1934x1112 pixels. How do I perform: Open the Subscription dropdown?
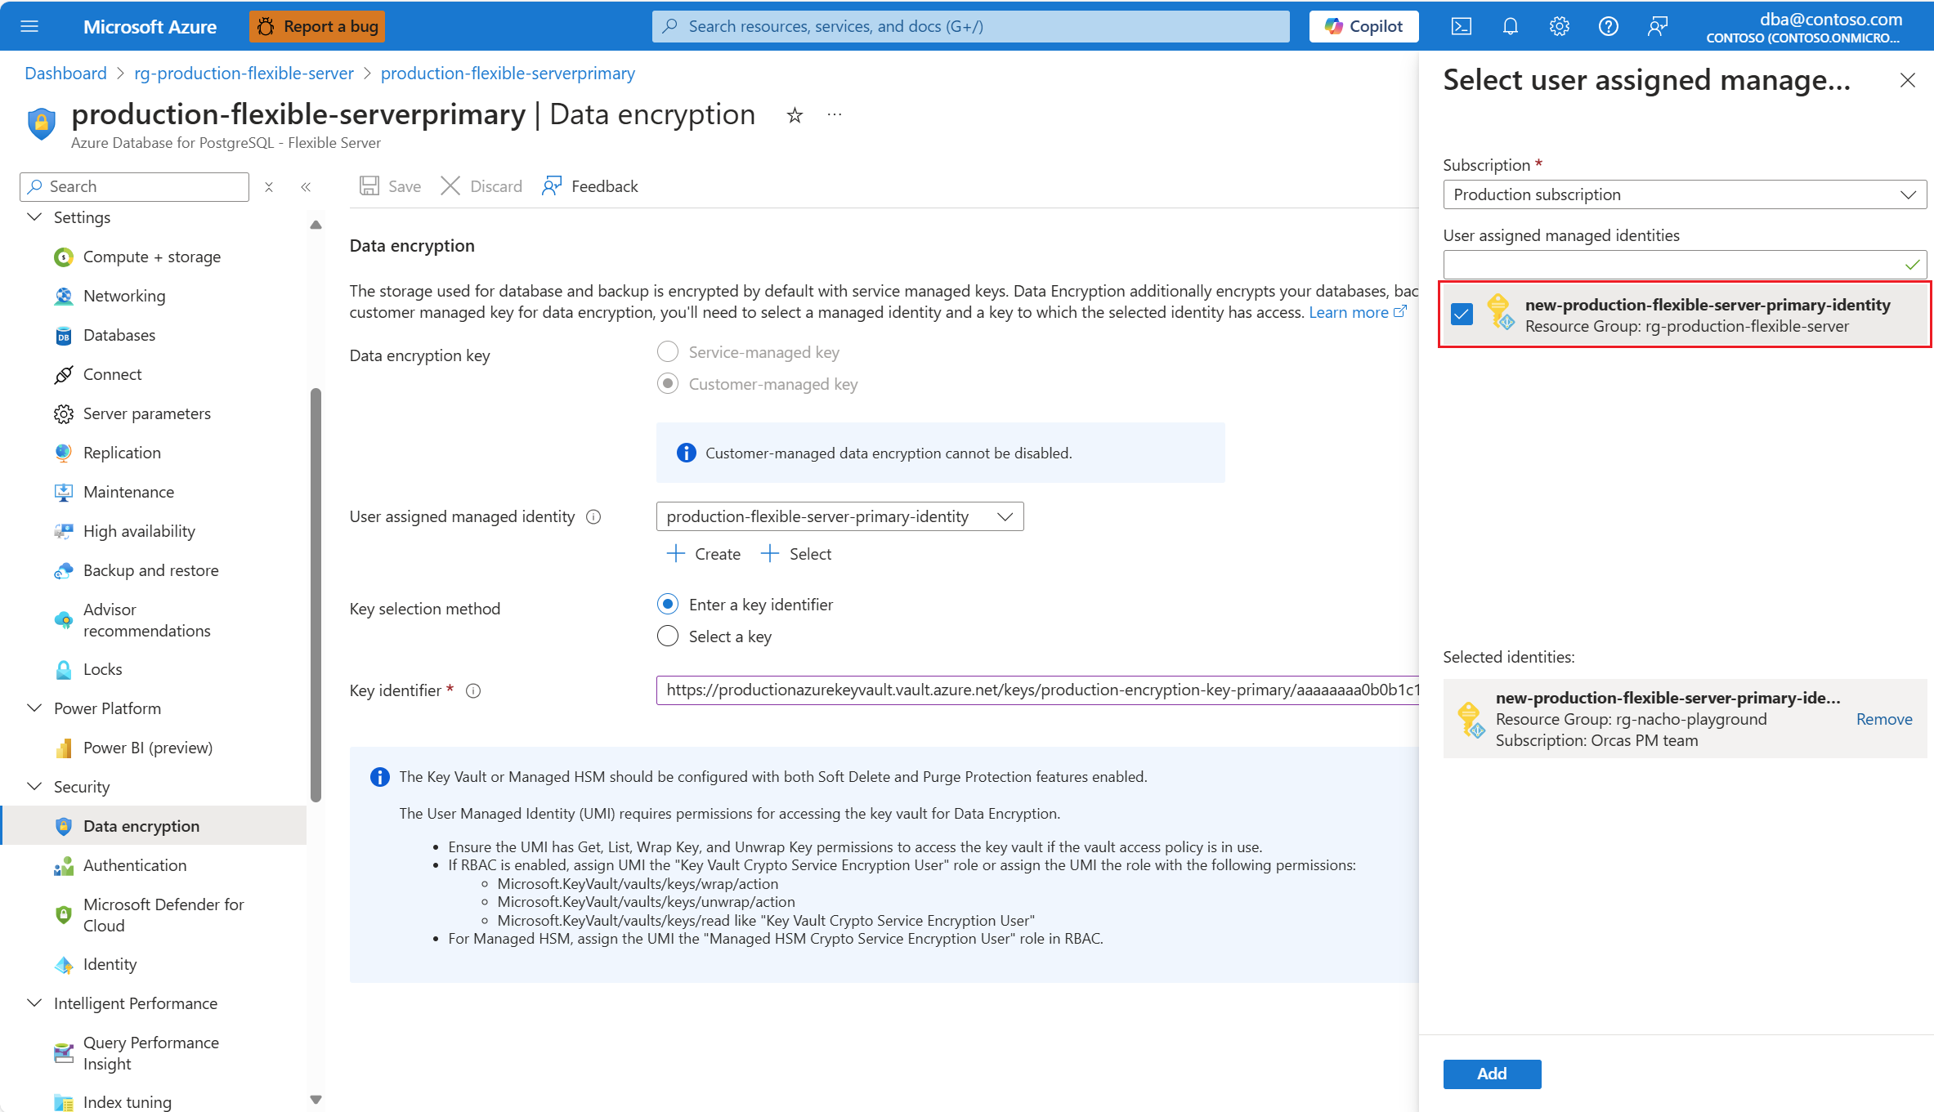1684,194
